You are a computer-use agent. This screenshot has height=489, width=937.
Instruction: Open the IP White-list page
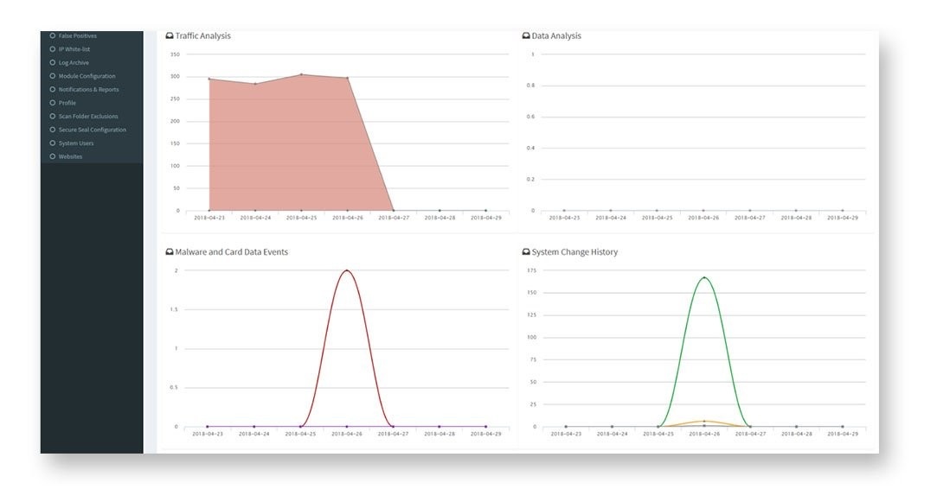pyautogui.click(x=74, y=49)
